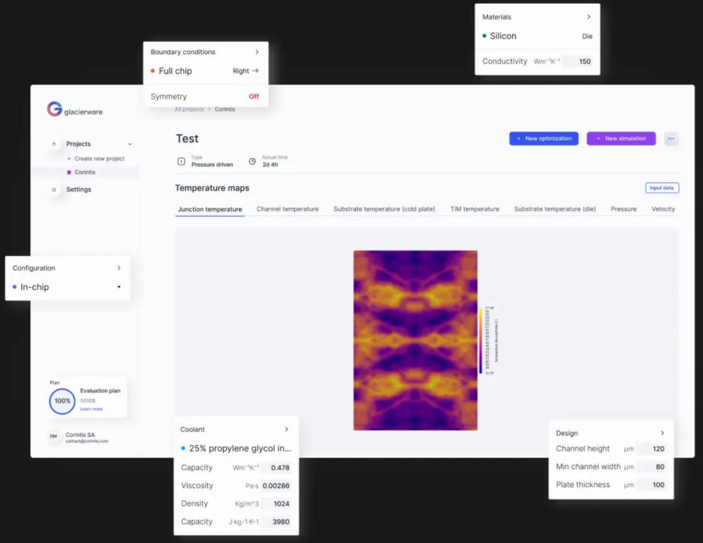Collapse the Projects section chevron

tap(130, 144)
